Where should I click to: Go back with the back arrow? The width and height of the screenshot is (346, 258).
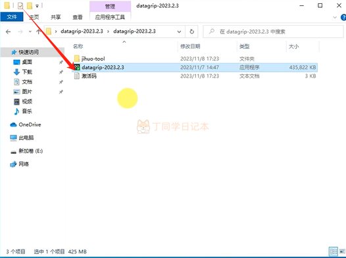coord(8,32)
